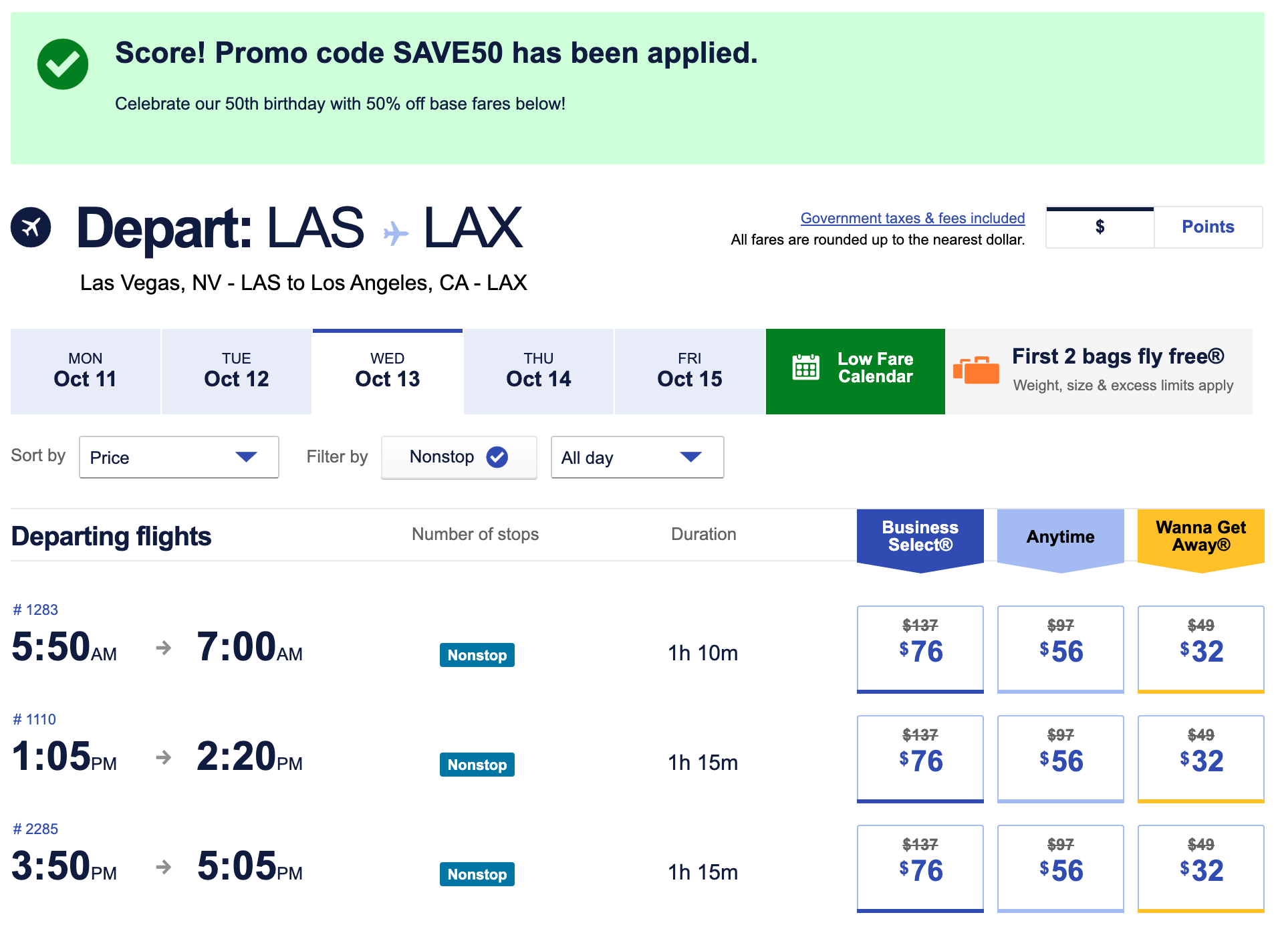The image size is (1274, 929).
Task: Click the Low Fare Calendar grid icon
Action: pos(805,367)
